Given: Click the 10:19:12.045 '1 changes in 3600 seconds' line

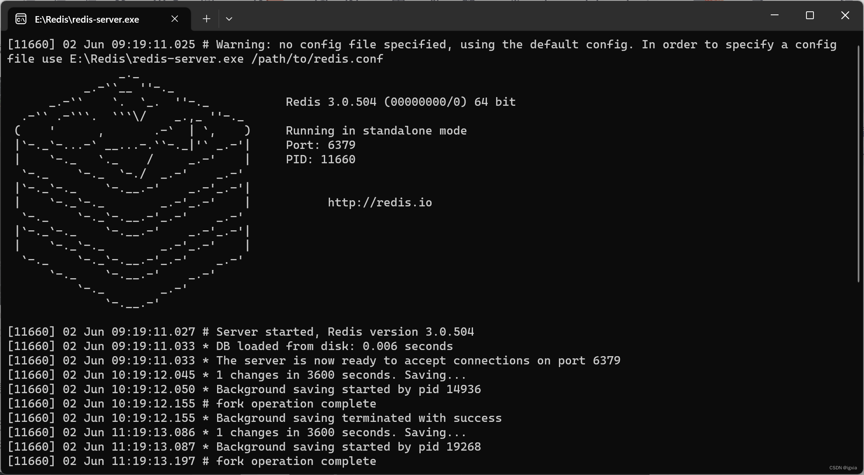Looking at the screenshot, I should (x=237, y=375).
